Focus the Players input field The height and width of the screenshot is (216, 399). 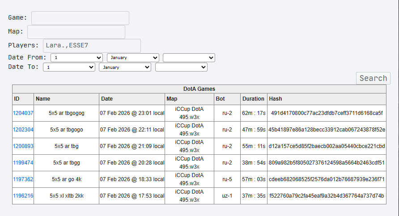92,46
